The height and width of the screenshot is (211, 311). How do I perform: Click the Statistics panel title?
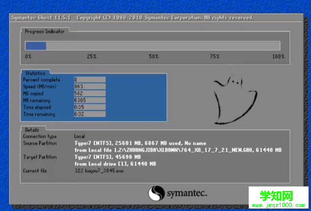pyautogui.click(x=35, y=73)
